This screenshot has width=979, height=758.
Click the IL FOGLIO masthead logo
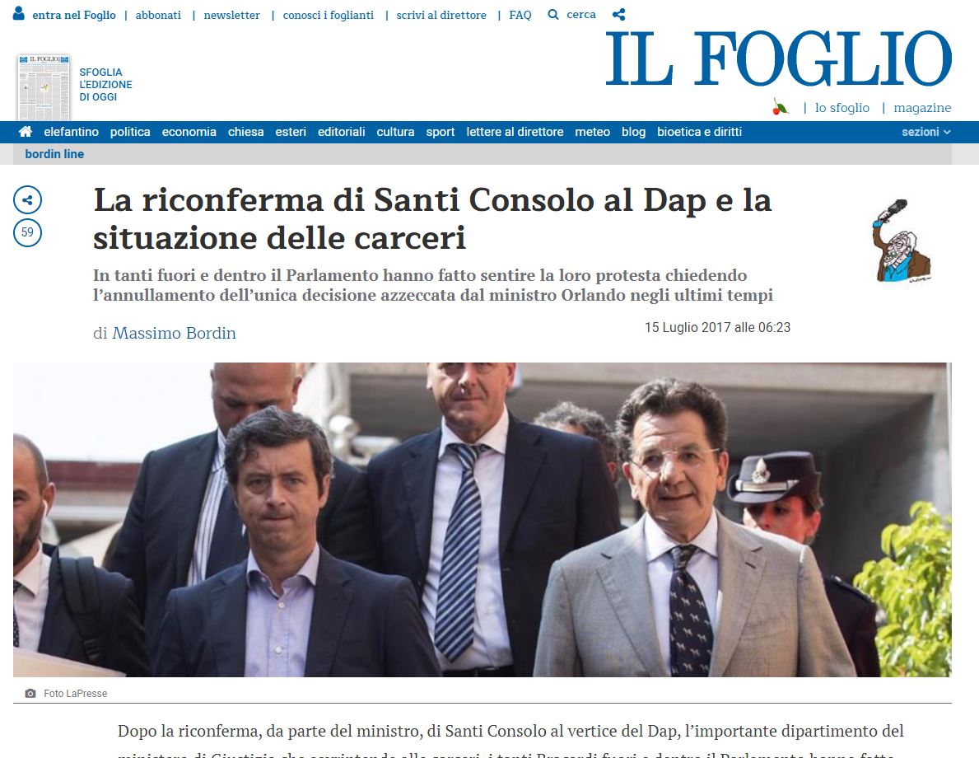778,58
